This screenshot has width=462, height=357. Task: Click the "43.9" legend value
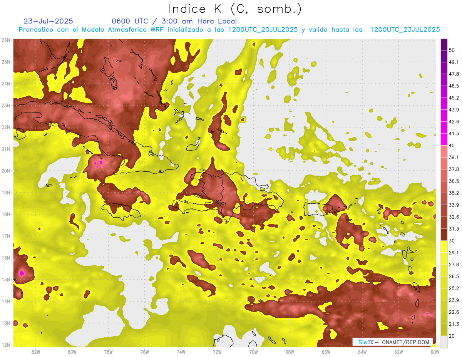point(453,109)
